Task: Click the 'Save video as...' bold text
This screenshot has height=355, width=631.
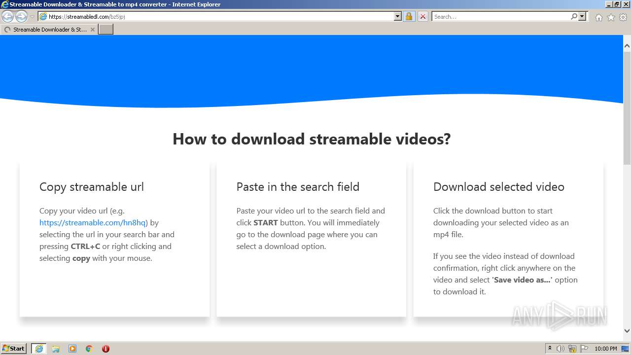Action: (x=522, y=280)
